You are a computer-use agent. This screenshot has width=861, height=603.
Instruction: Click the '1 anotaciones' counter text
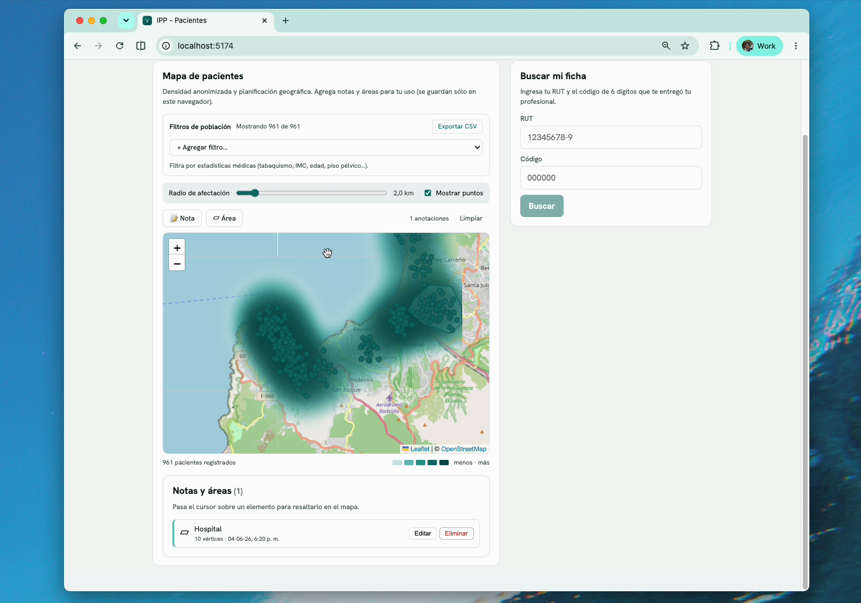coord(429,218)
